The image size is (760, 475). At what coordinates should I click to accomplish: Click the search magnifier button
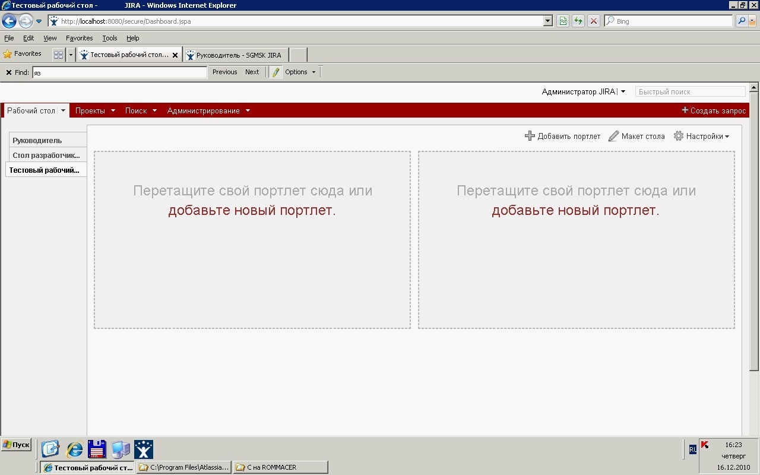coord(742,21)
